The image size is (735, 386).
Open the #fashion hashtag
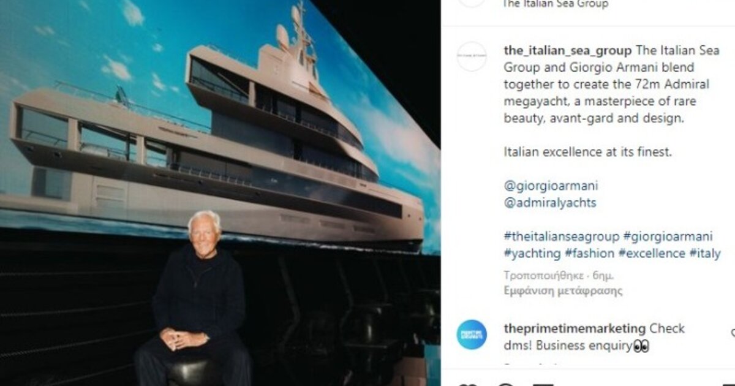(x=589, y=254)
